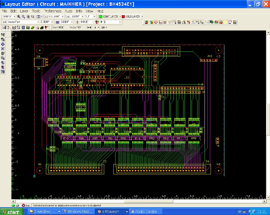Image resolution: width=270 pixels, height=215 pixels.
Task: Click the layer stack icon in right toolbar
Action: [x=147, y=22]
